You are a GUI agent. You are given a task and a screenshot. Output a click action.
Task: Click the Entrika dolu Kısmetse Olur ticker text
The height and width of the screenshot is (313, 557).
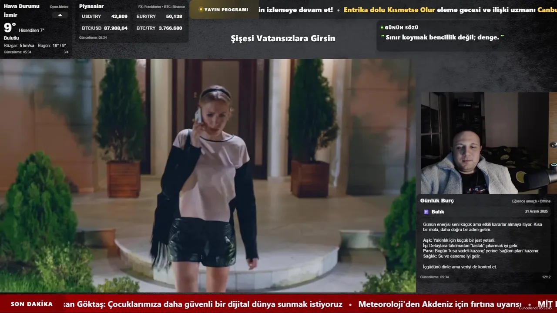(x=389, y=10)
